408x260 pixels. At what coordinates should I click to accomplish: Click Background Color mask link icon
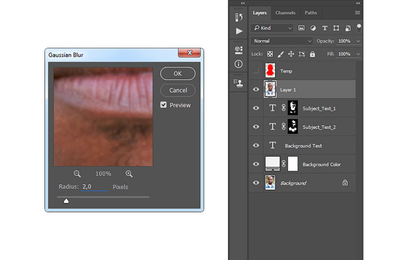click(x=284, y=163)
